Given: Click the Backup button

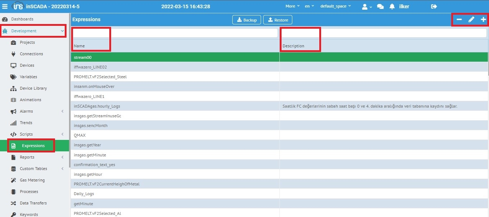Looking at the screenshot, I should pyautogui.click(x=247, y=20).
